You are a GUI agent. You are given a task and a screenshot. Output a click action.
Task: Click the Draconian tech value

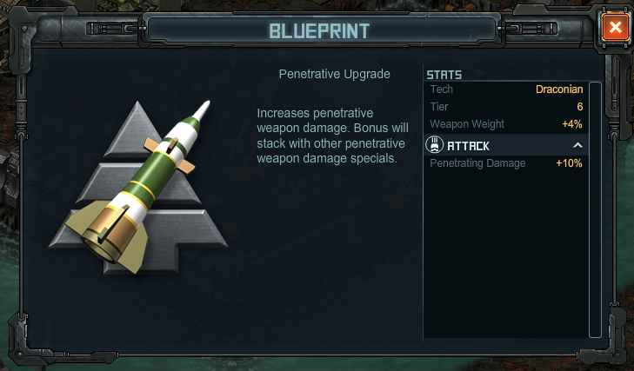(559, 89)
